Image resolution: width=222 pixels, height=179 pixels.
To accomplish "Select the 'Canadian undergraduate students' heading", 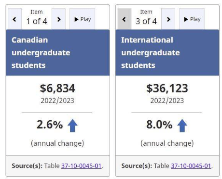I will (41, 52).
